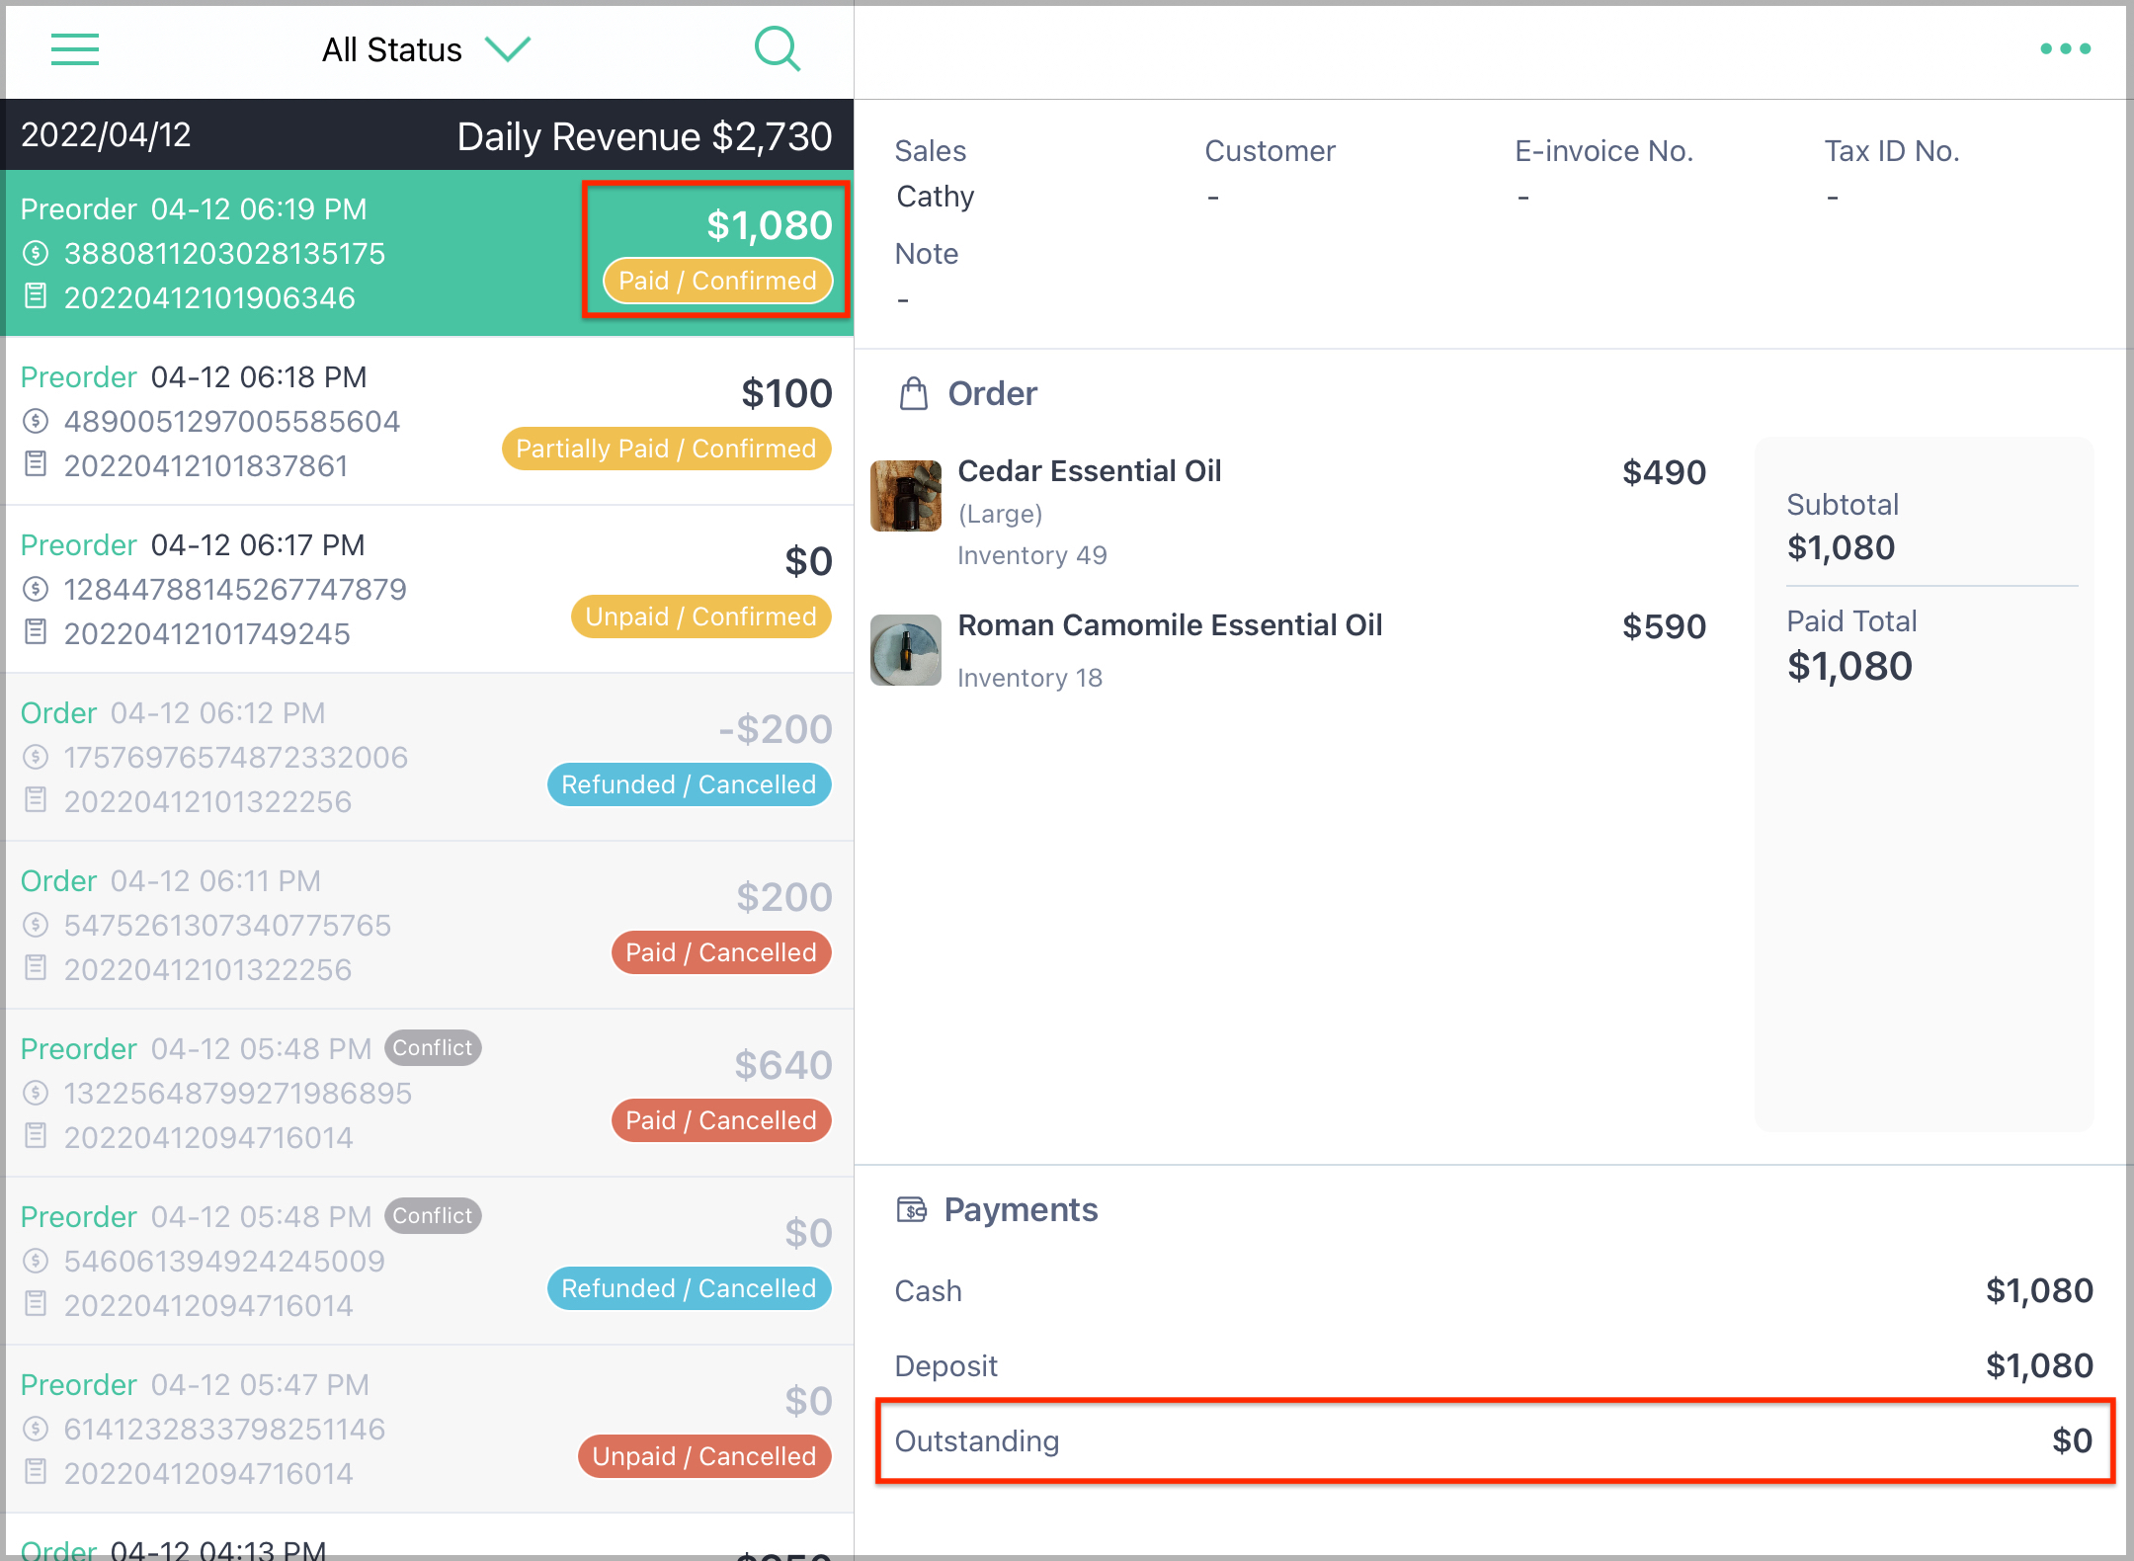
Task: Click the E-invoice No. field label
Action: tap(1603, 151)
